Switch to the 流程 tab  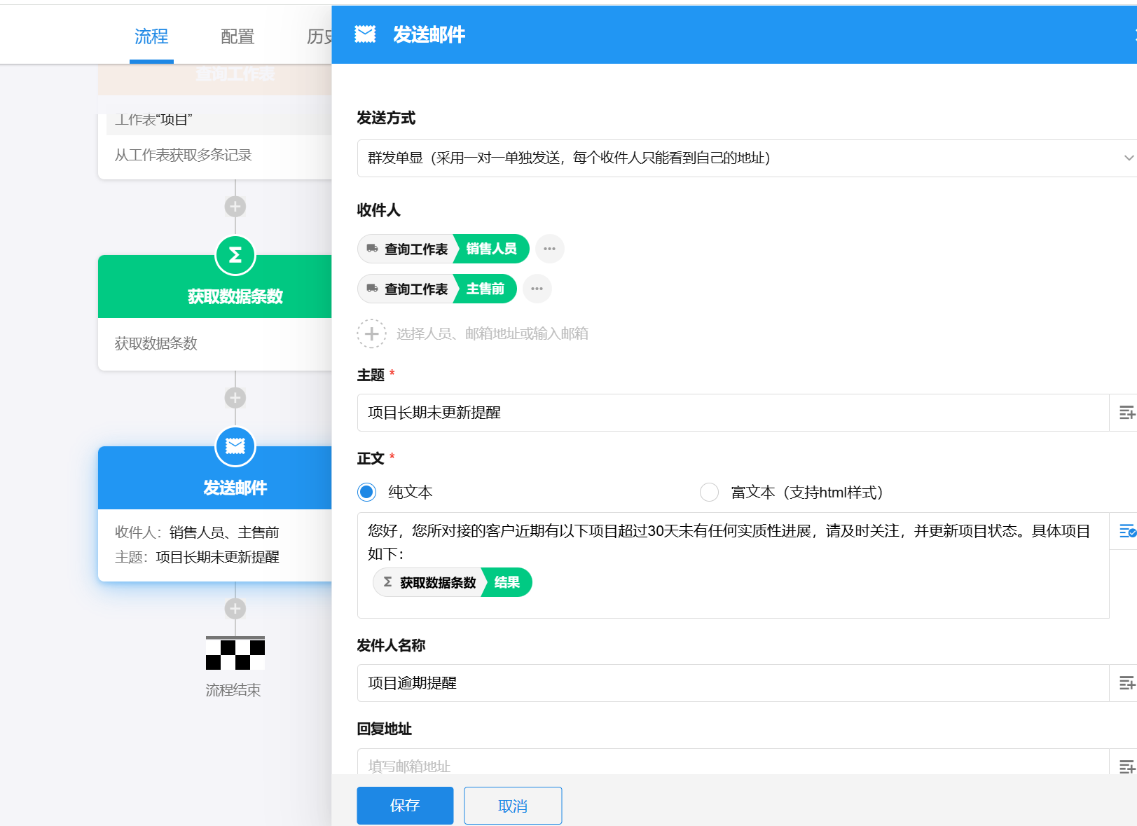(x=151, y=36)
